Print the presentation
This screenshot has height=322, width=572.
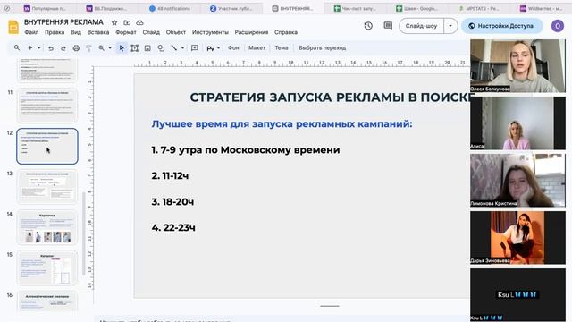[x=76, y=47]
